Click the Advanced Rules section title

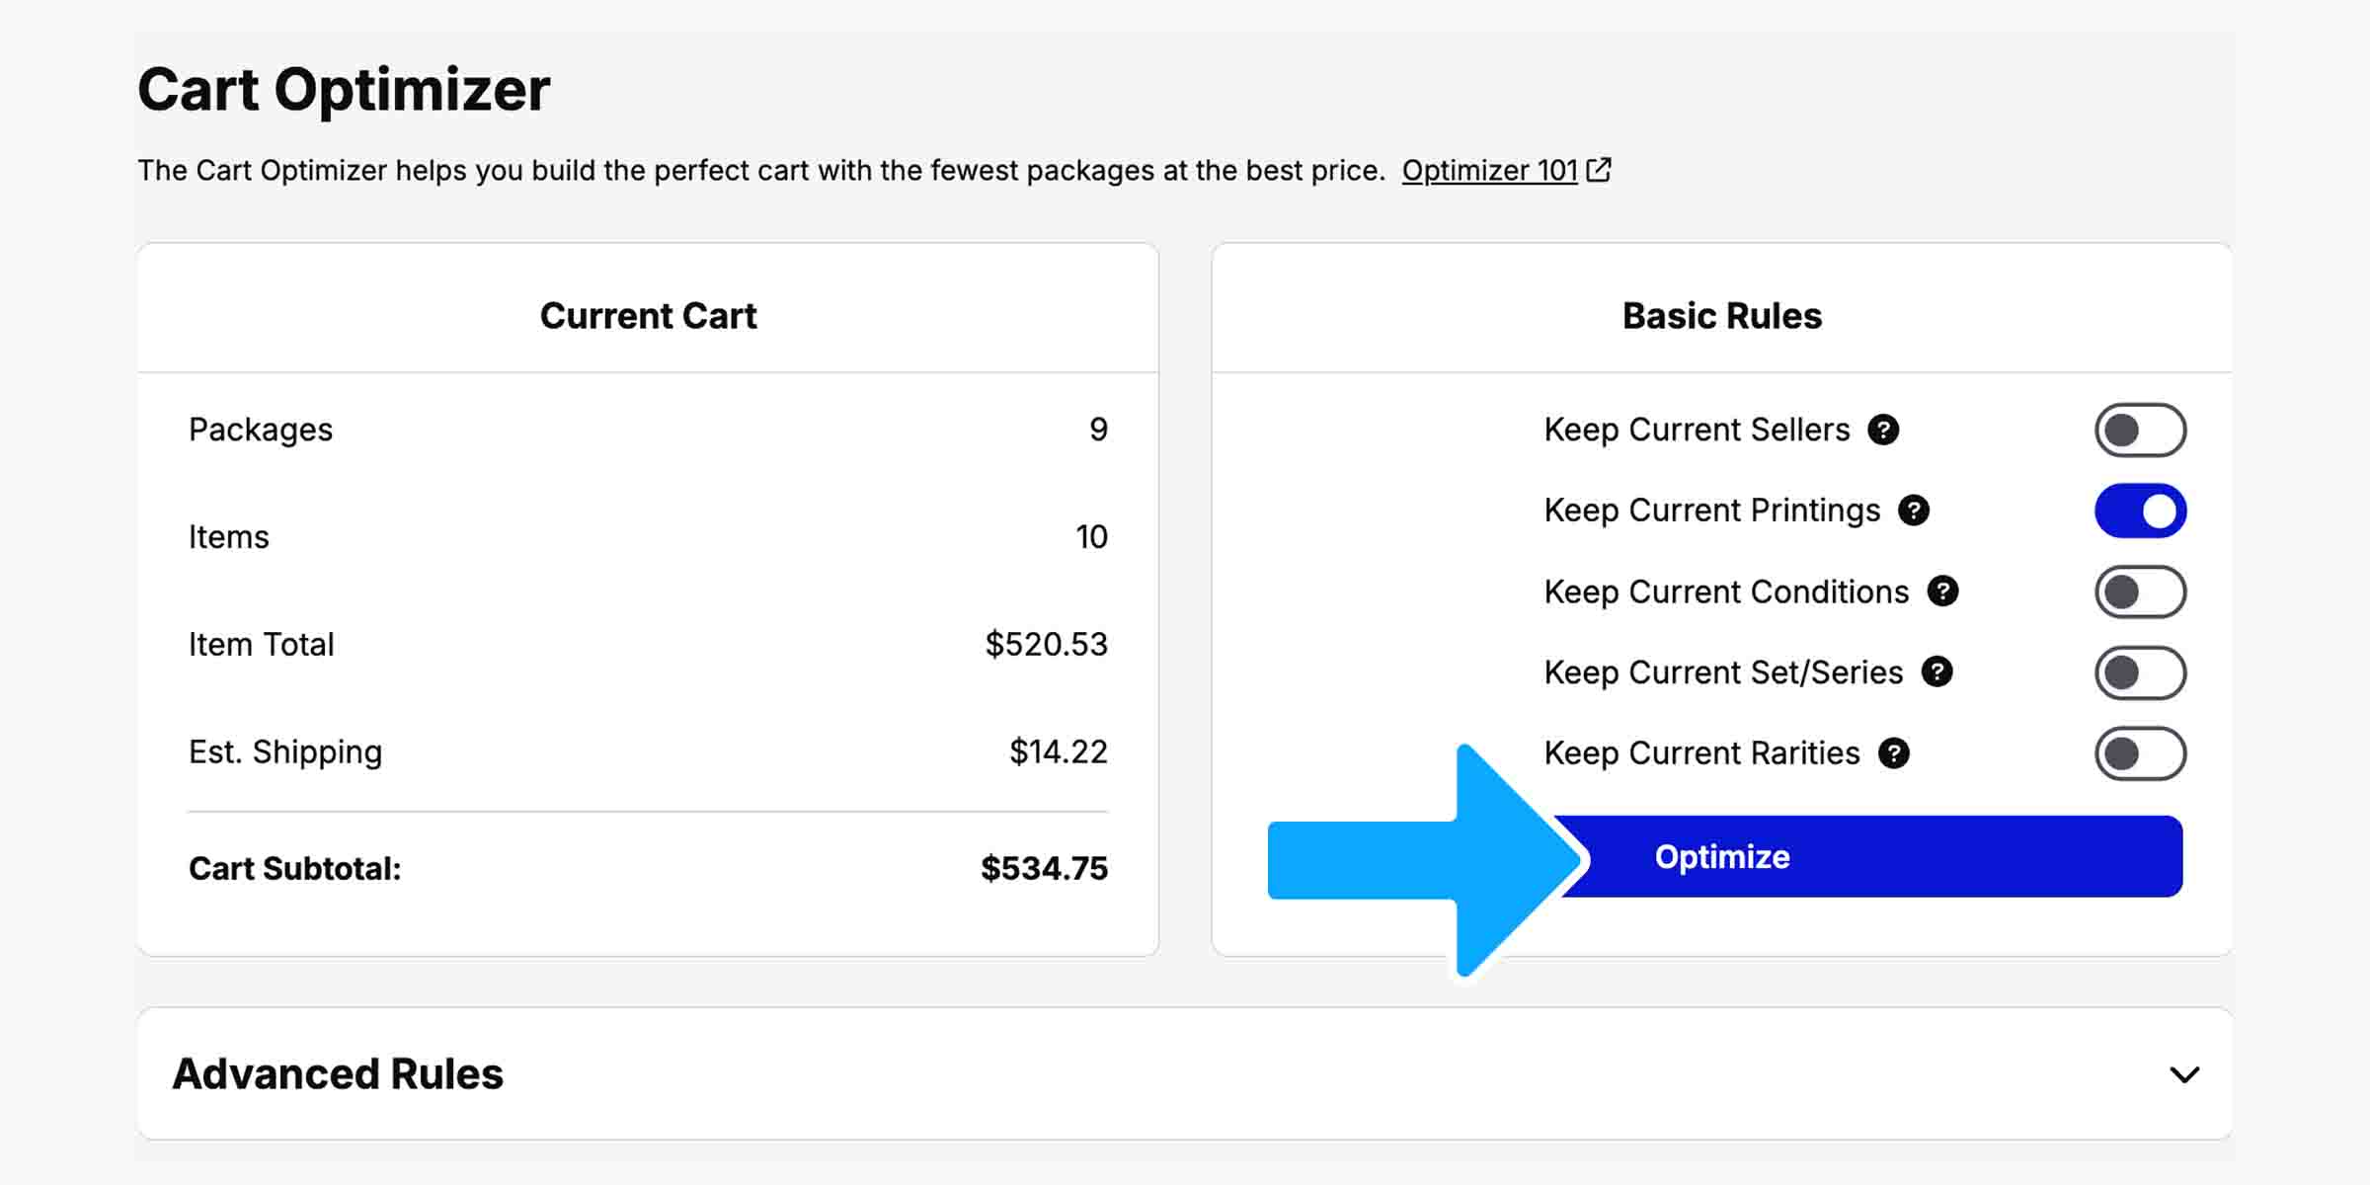[338, 1074]
